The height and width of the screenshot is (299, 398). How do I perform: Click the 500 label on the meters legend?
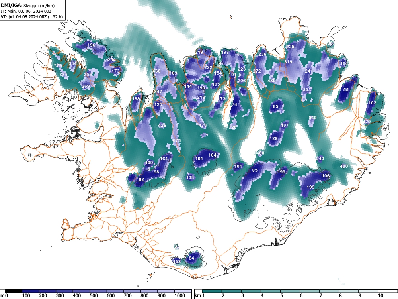pos(94,296)
